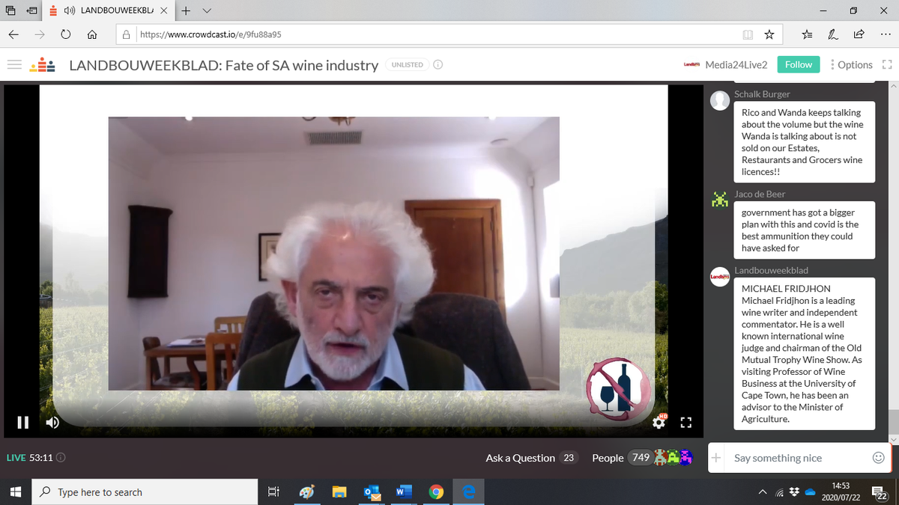Viewport: 899px width, 505px height.
Task: Mute the video player audio
Action: coord(52,422)
